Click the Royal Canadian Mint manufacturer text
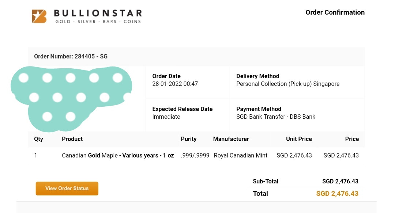This screenshot has height=213, width=395. [241, 156]
